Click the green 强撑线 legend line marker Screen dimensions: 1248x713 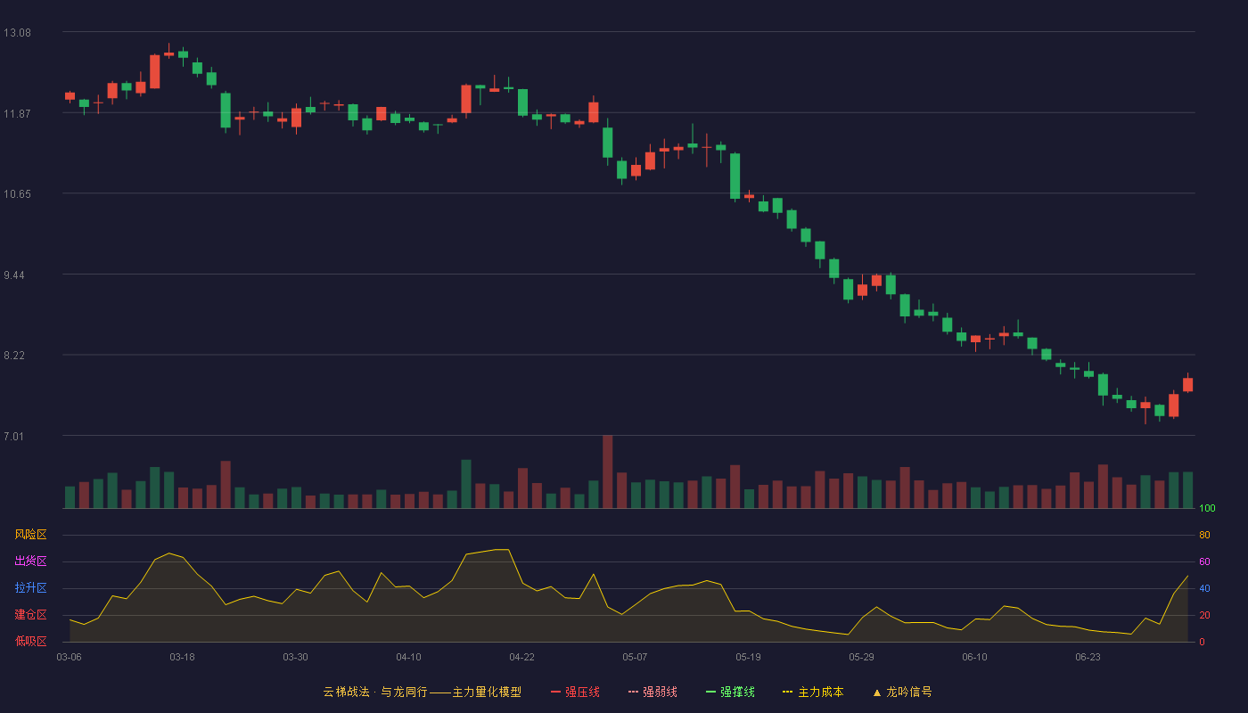[x=710, y=692]
